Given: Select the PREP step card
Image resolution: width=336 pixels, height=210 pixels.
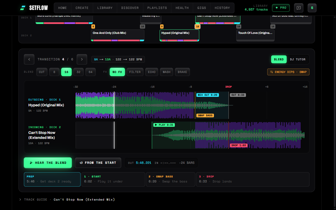Looking at the screenshot, I should [52, 179].
